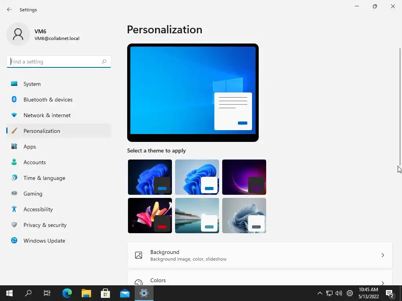Click the back arrow in Settings header
This screenshot has height=301, width=402.
[x=9, y=9]
